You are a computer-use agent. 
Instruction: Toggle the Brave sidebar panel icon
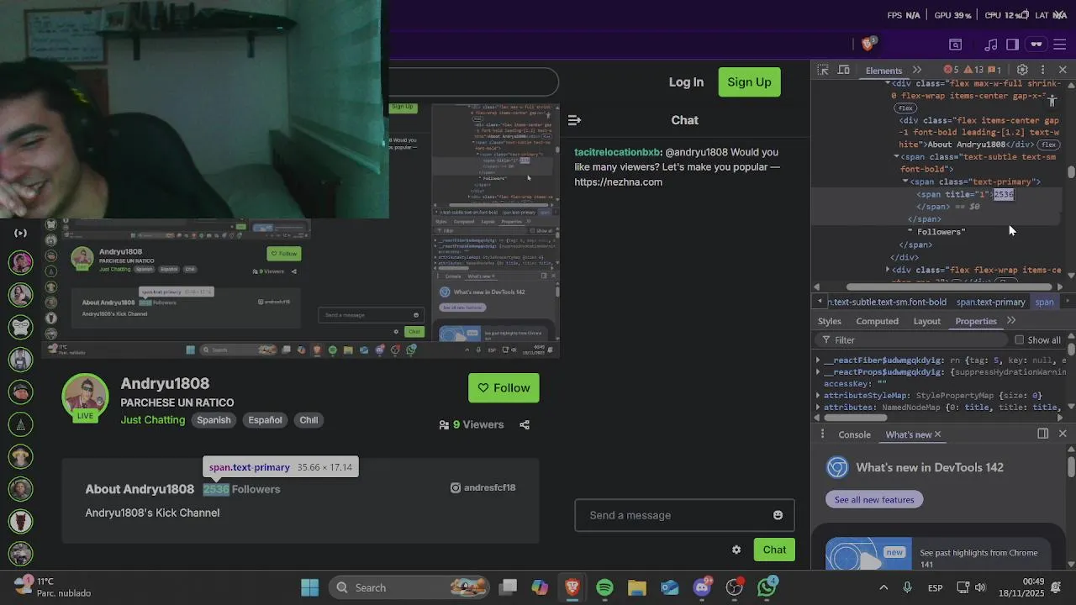tap(1012, 45)
